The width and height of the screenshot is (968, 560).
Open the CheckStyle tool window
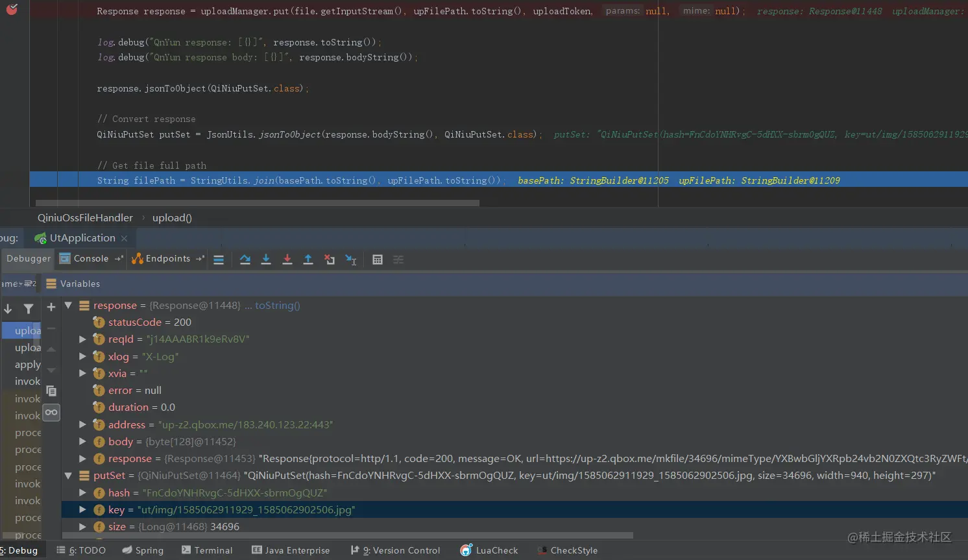coord(567,550)
